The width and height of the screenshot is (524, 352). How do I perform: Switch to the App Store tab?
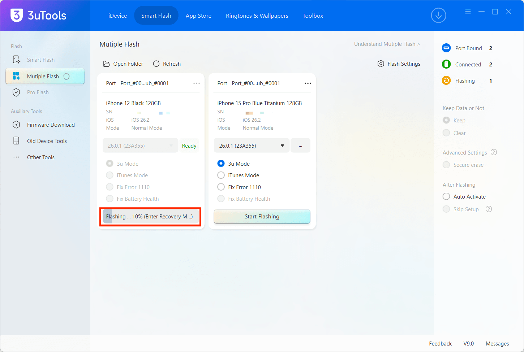(198, 16)
